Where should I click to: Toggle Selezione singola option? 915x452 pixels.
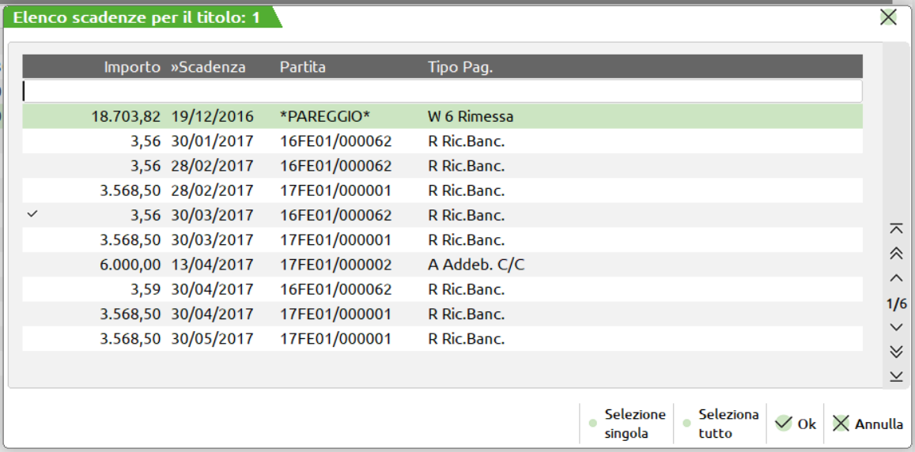click(x=626, y=424)
